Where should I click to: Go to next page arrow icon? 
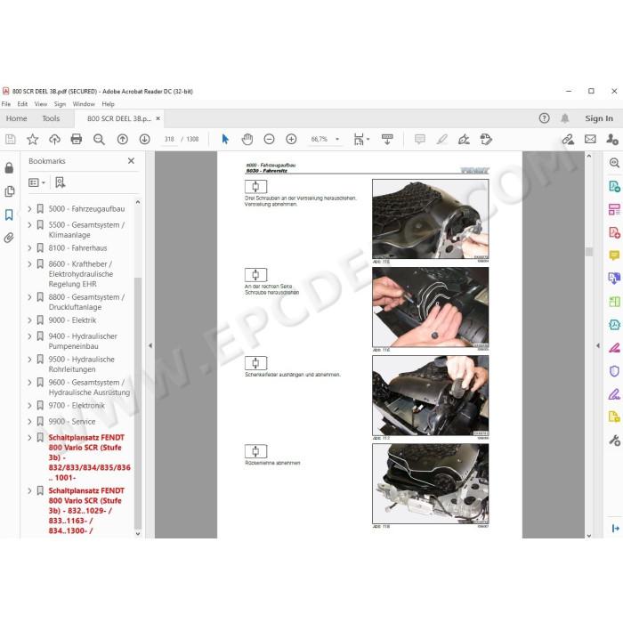[144, 139]
